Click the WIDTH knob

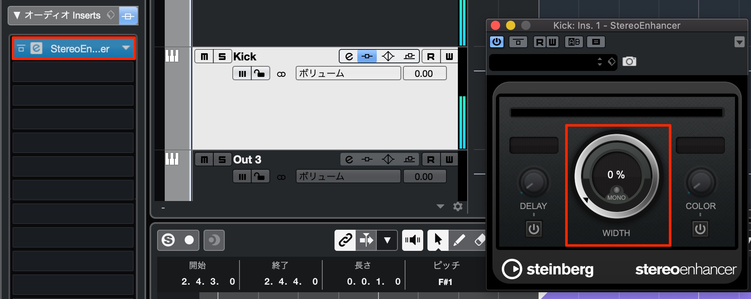(616, 177)
